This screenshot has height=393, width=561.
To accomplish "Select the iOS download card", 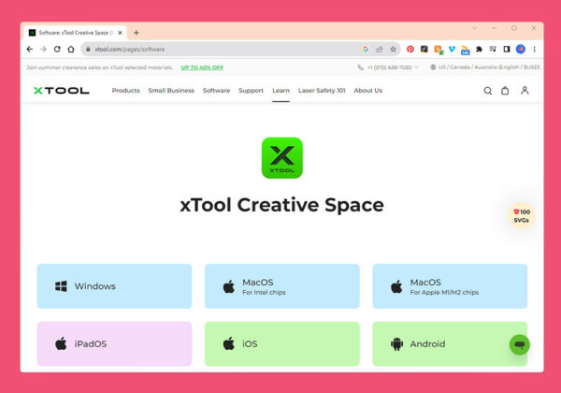I will 282,344.
